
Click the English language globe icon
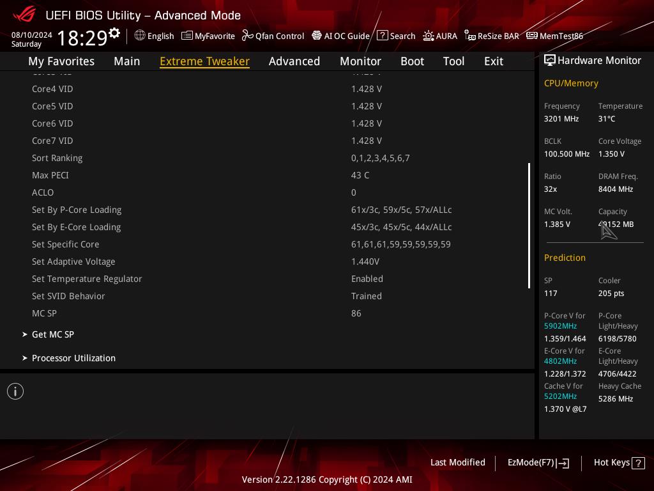(140, 36)
